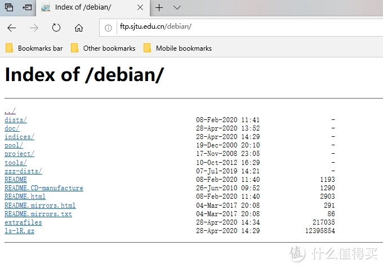The width and height of the screenshot is (383, 268).
Task: Open README.mirrors.txt file link
Action: point(38,214)
